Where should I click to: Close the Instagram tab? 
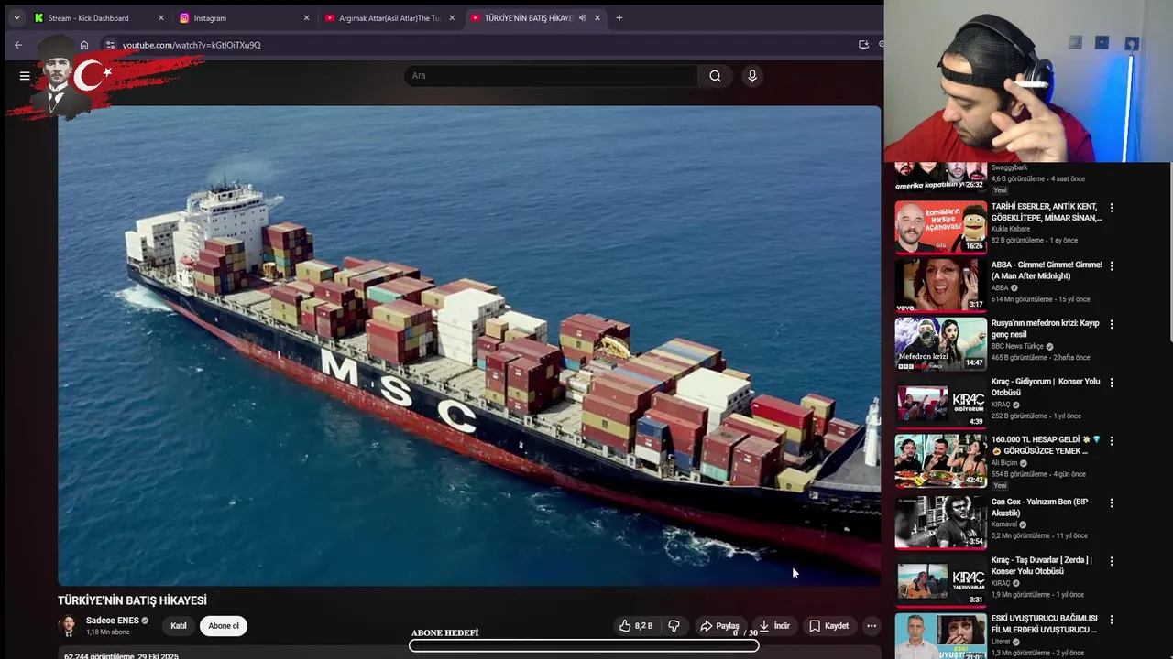coord(306,18)
